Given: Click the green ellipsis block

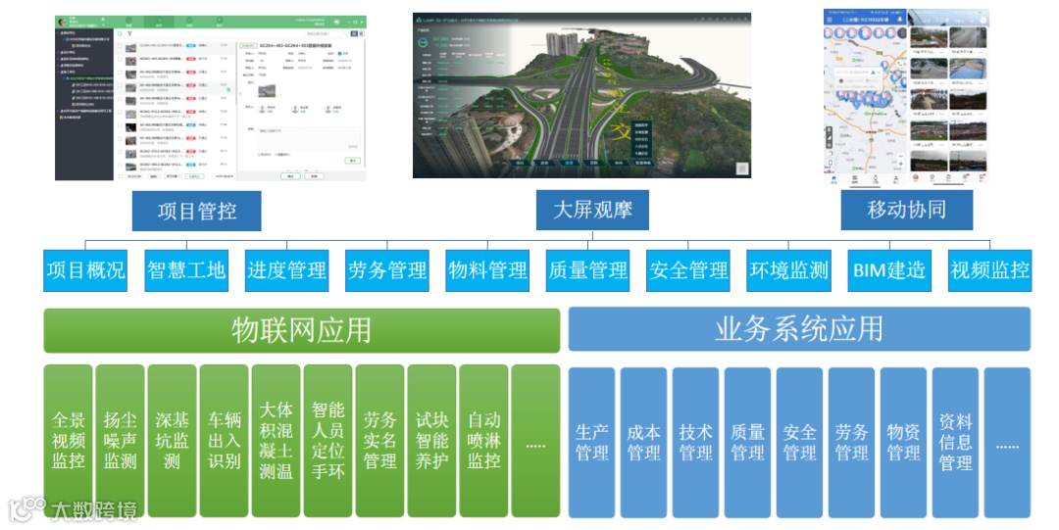Looking at the screenshot, I should (x=535, y=441).
